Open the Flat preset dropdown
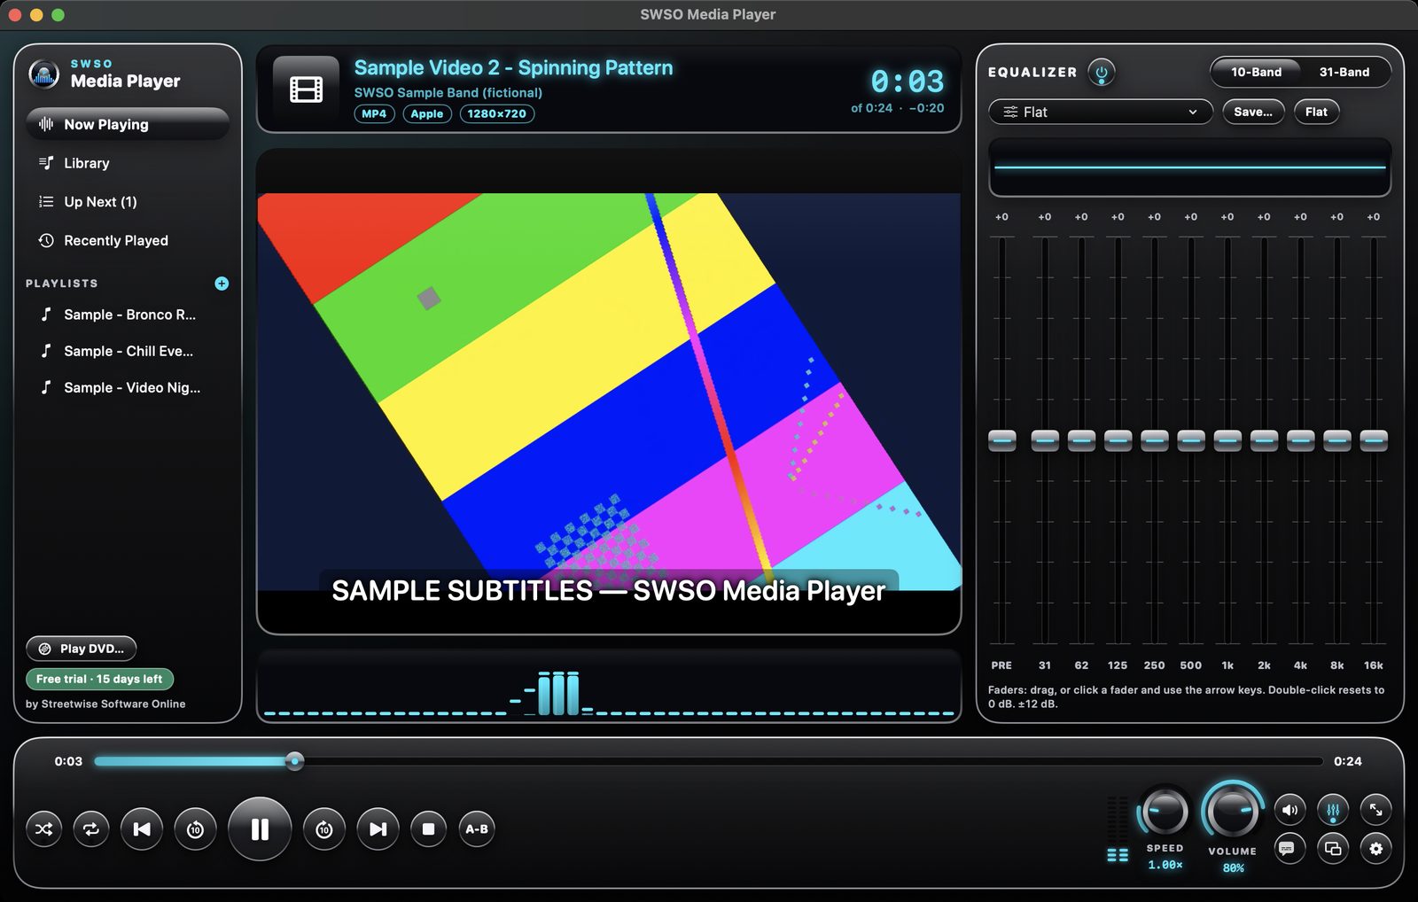 (x=1101, y=112)
